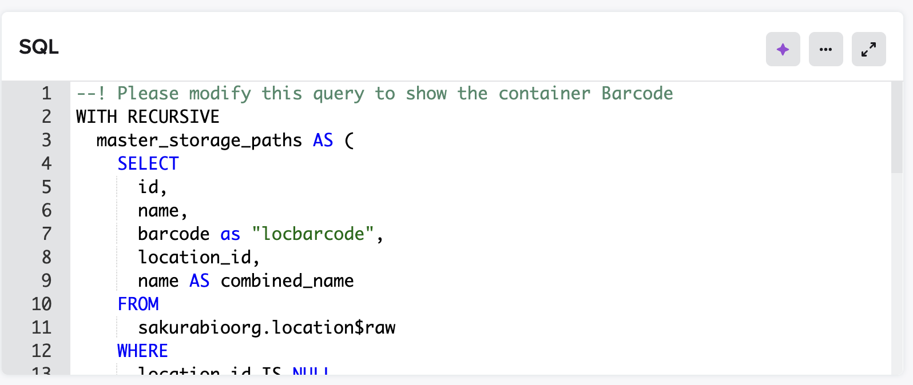Click the master_storage_paths identifier
The height and width of the screenshot is (385, 913).
point(199,141)
